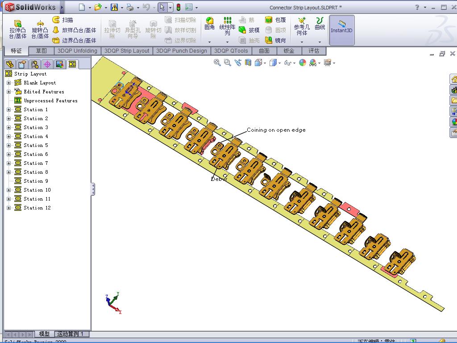The image size is (457, 343).
Task: Activate zoom to area tool
Action: click(x=227, y=63)
